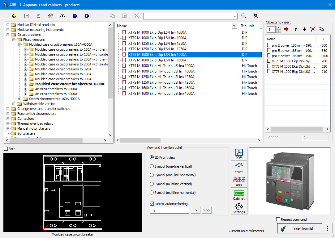
Task: Click the binoculars find icon
Action: coord(256,16)
